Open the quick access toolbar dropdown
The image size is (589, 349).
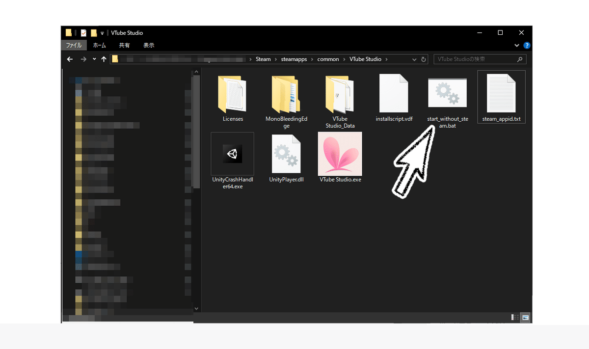click(103, 33)
